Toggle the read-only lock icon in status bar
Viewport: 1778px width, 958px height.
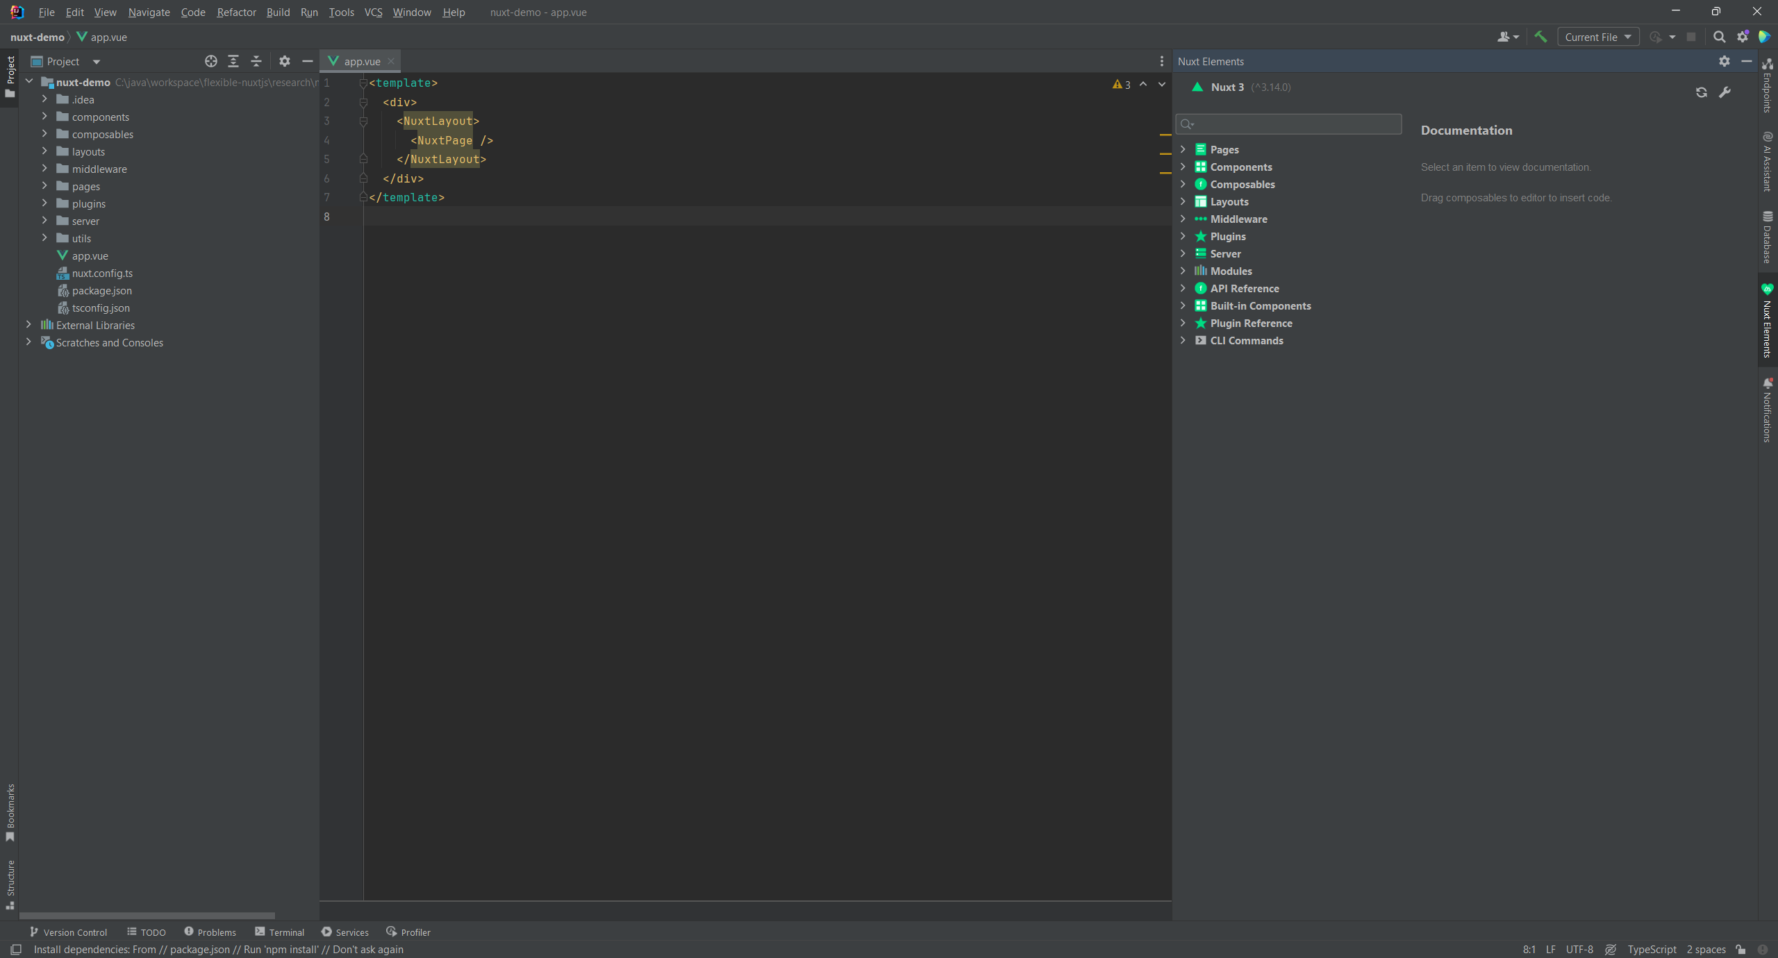(1741, 949)
